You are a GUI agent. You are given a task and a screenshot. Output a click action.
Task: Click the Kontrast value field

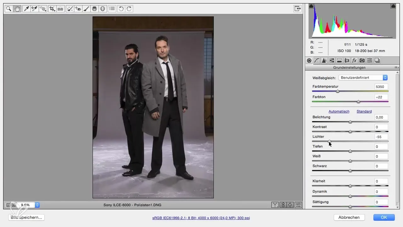click(x=381, y=127)
